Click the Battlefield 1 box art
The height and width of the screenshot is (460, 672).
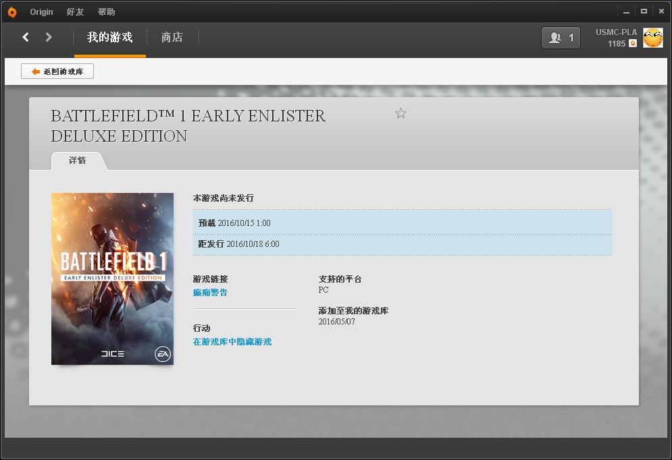click(112, 279)
